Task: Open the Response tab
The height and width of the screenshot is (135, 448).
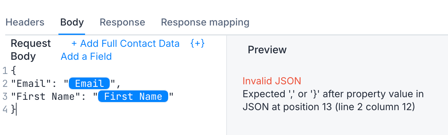Action: click(122, 22)
